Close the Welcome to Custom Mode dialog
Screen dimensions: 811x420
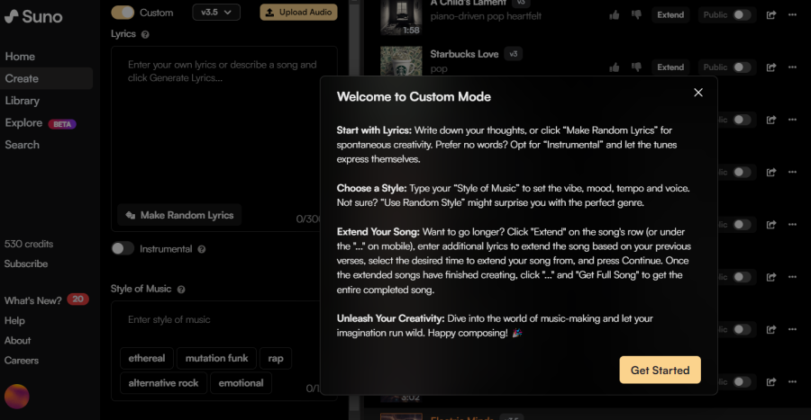coord(698,93)
